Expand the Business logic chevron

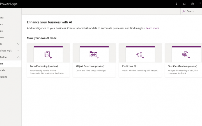pyautogui.click(x=19, y=50)
